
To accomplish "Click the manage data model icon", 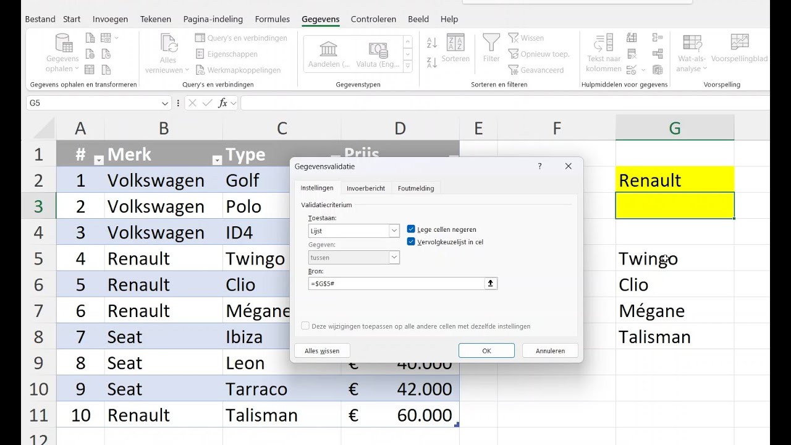I will point(658,70).
